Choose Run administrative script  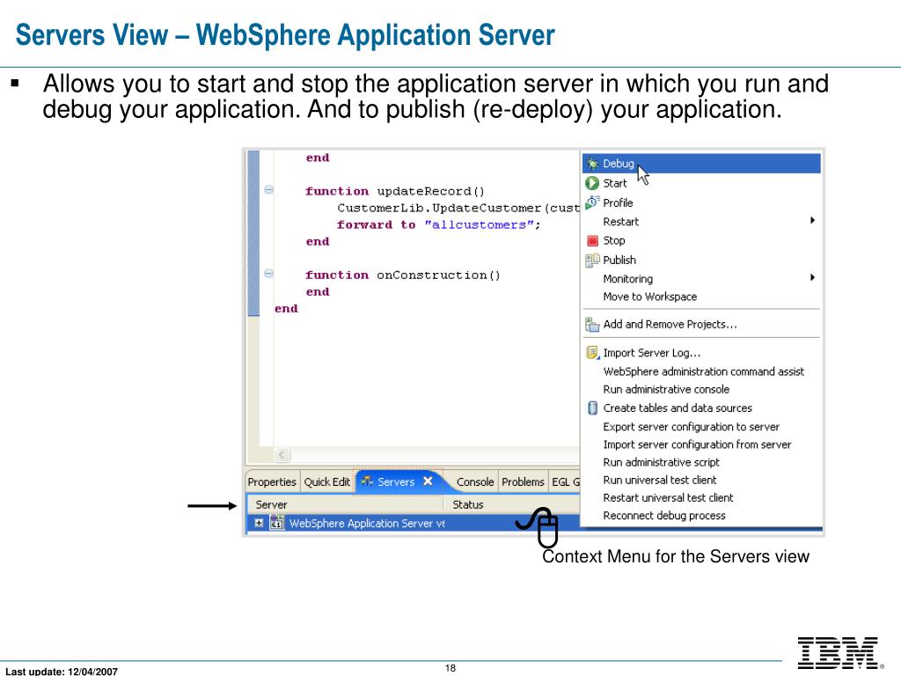[661, 463]
